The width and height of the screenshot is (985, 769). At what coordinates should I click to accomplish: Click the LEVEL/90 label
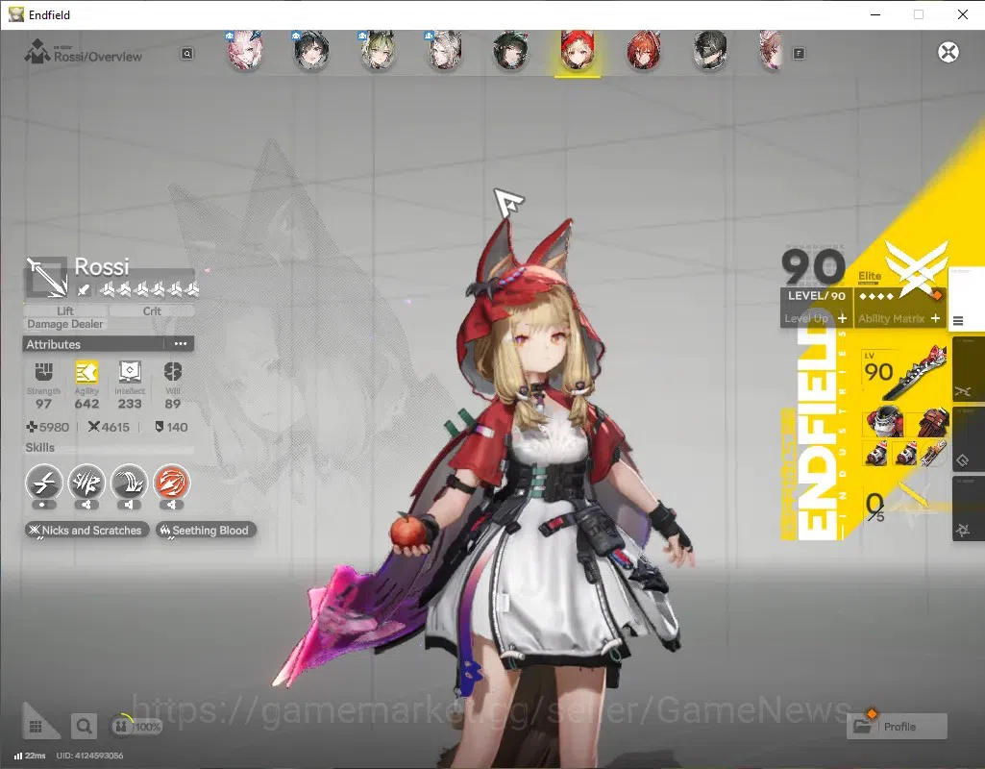[817, 296]
